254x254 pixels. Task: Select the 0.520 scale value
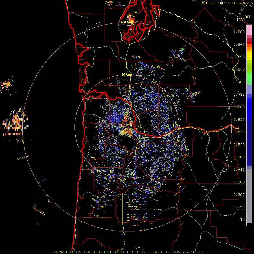click(x=239, y=145)
